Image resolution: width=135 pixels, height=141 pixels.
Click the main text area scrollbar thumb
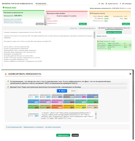(x=94, y=35)
